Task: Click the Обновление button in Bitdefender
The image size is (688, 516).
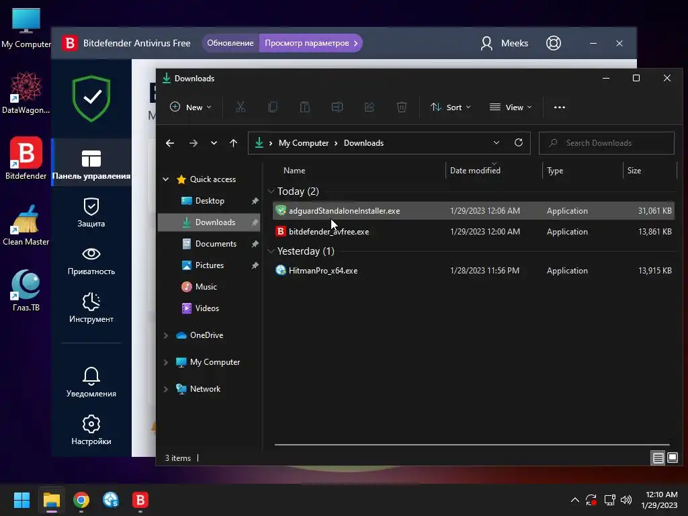Action: point(230,43)
